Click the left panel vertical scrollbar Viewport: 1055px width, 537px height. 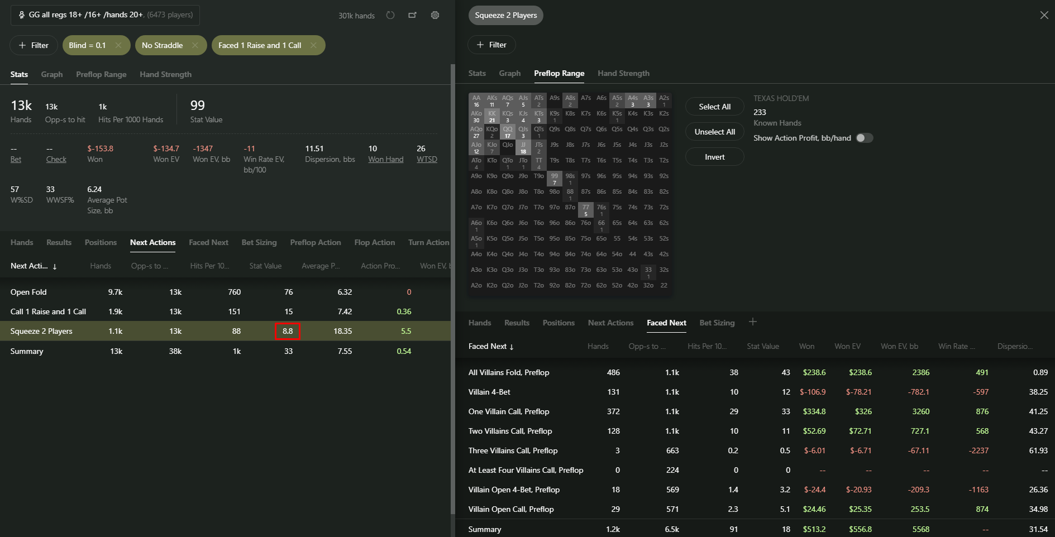(453, 289)
